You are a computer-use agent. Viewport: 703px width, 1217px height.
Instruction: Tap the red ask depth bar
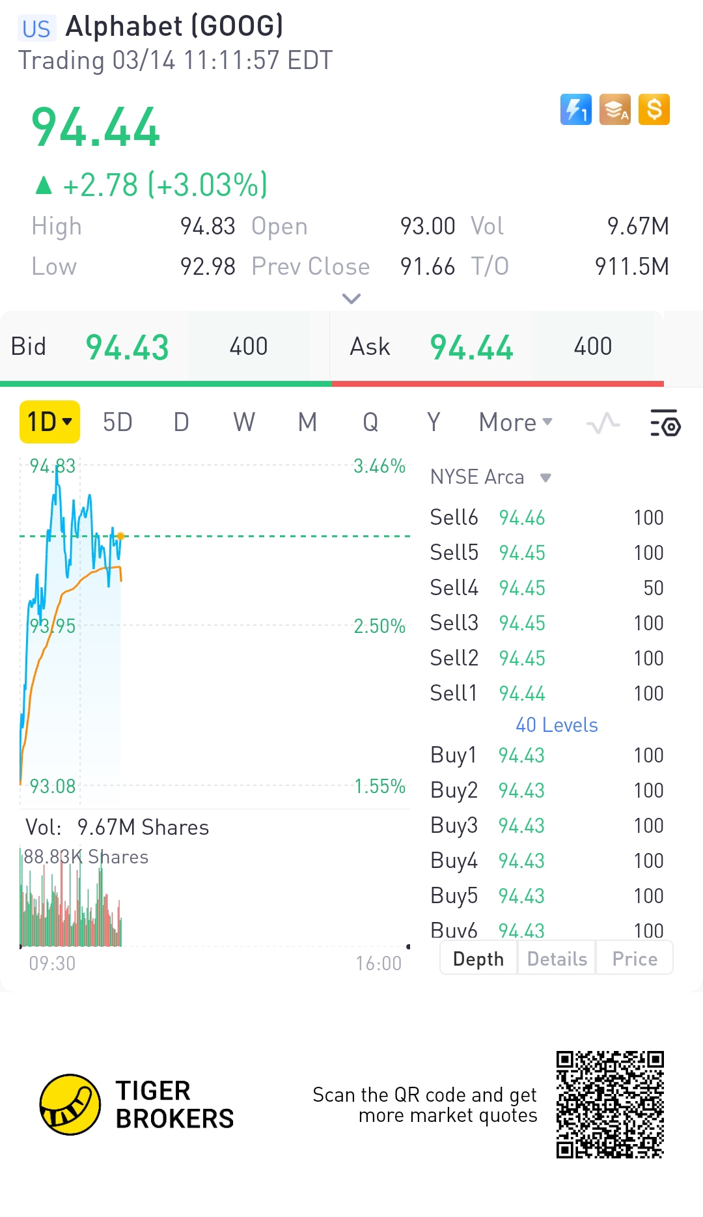click(498, 384)
